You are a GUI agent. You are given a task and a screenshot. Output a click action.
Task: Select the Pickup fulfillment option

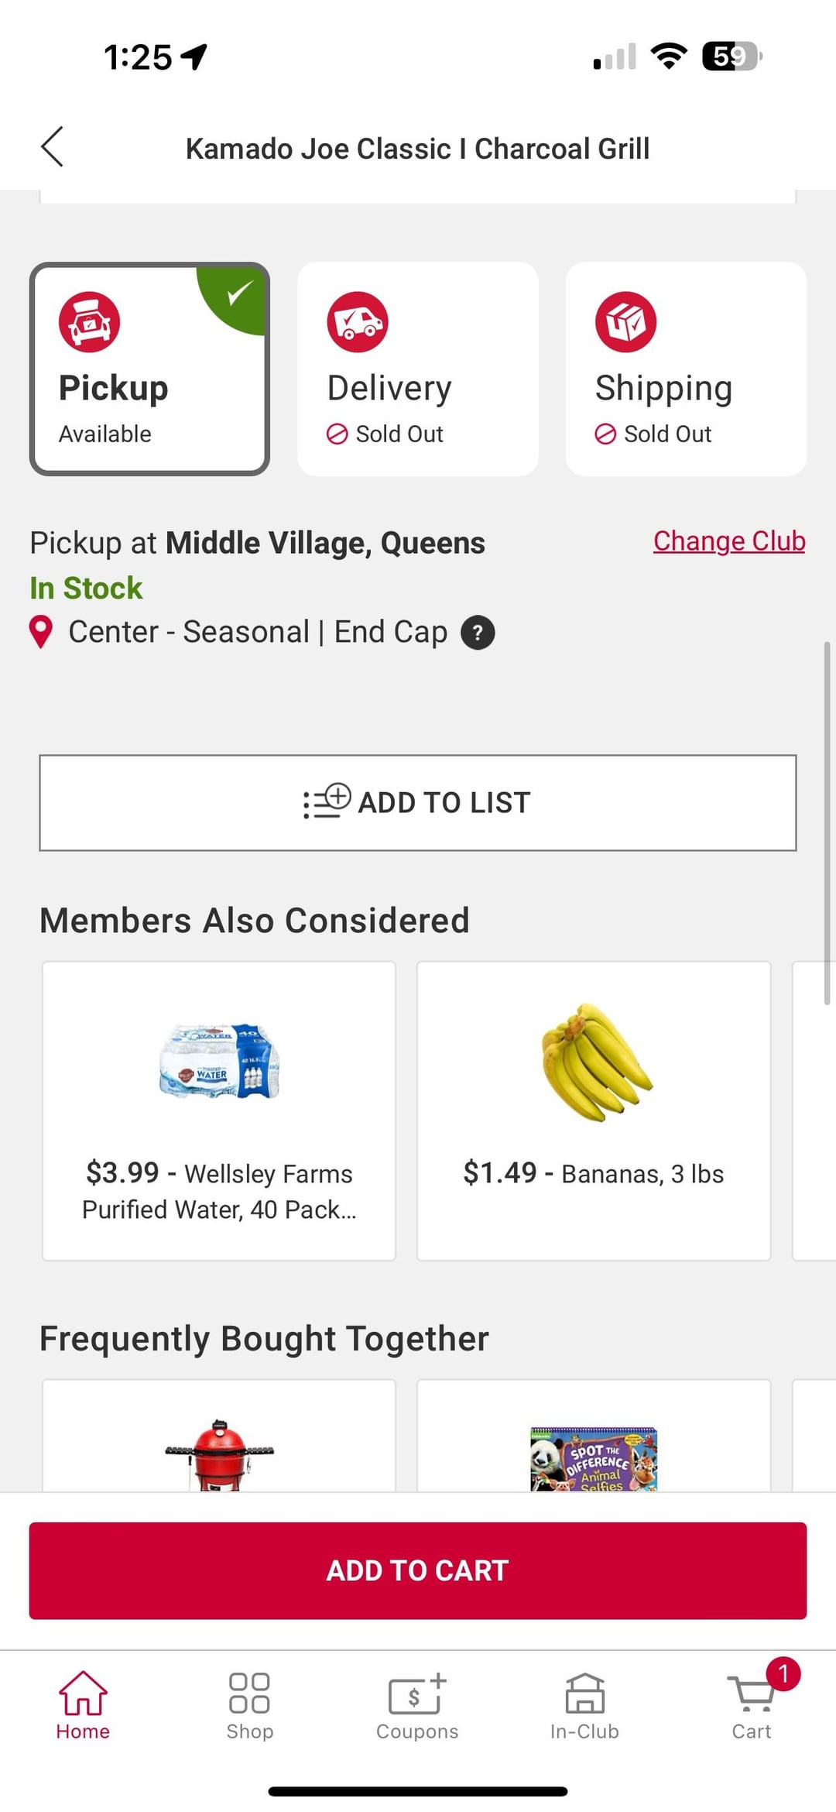click(x=149, y=369)
